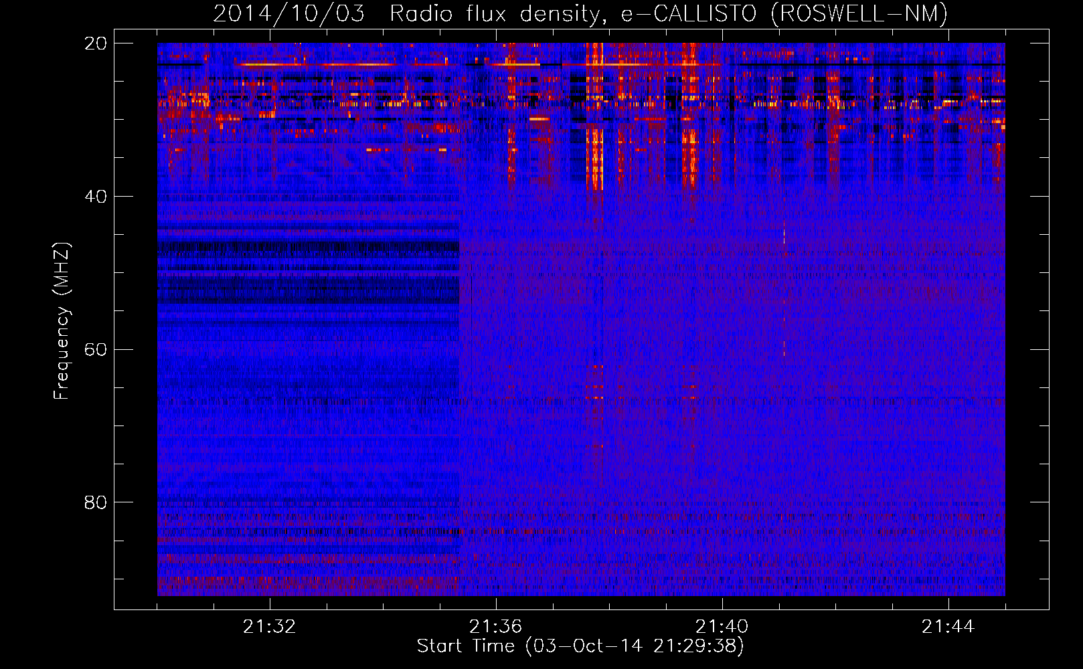
Task: Click the 80 frequency tick label
Action: [x=96, y=502]
